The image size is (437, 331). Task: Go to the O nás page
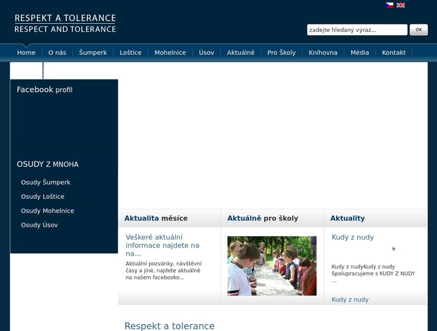tap(57, 52)
